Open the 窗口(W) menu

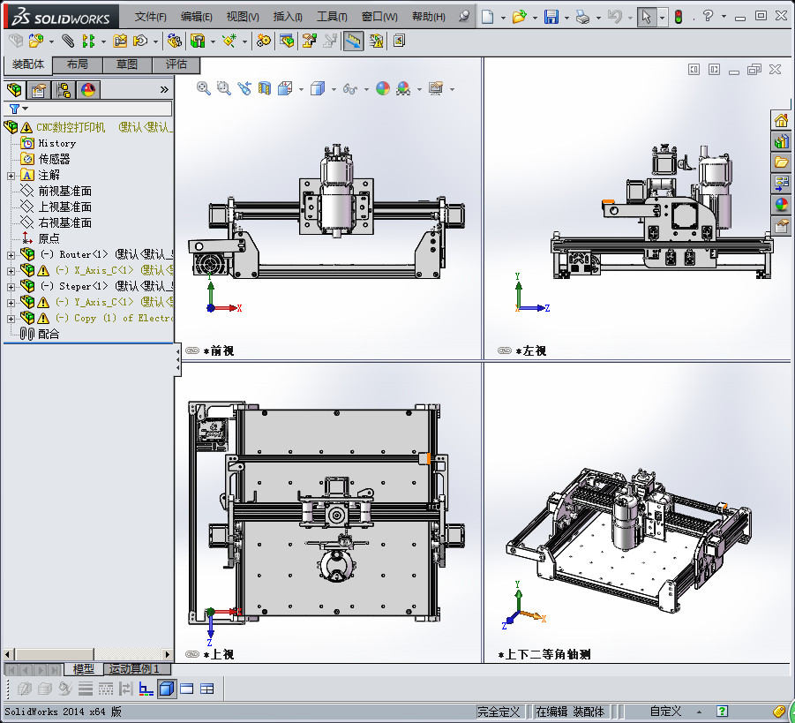[379, 17]
